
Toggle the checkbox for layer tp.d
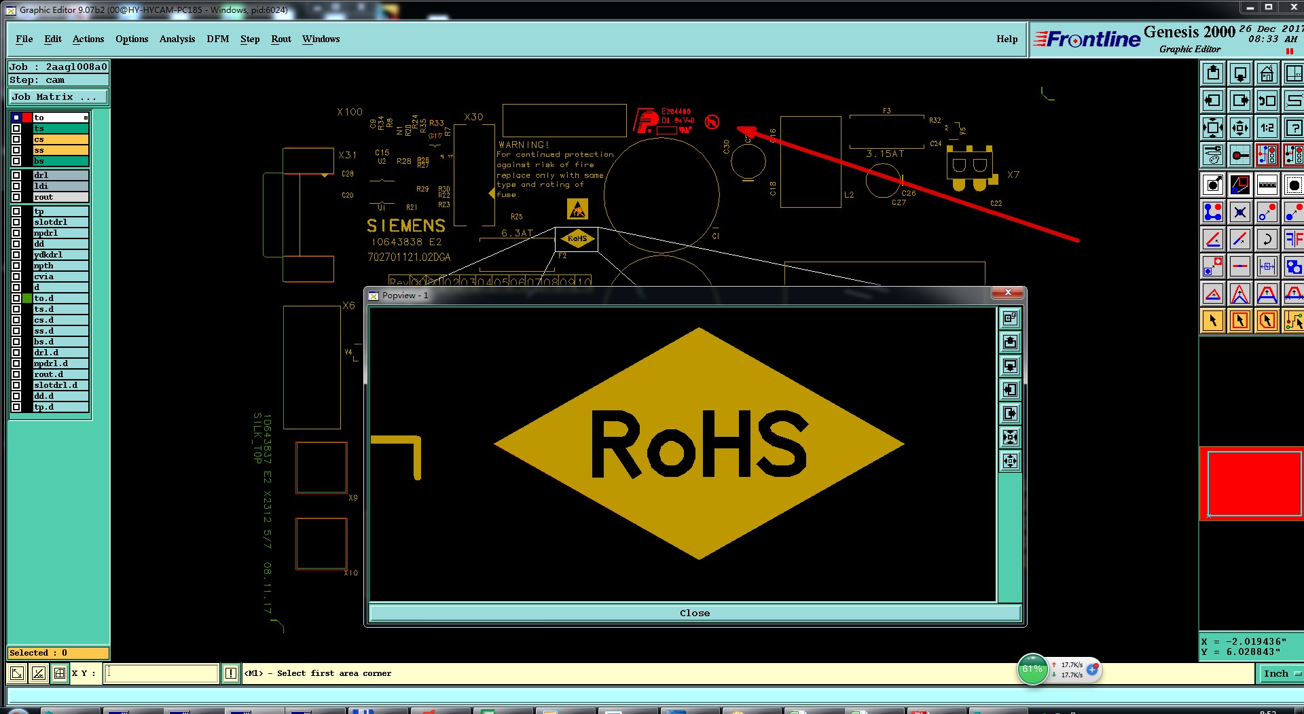click(x=16, y=407)
